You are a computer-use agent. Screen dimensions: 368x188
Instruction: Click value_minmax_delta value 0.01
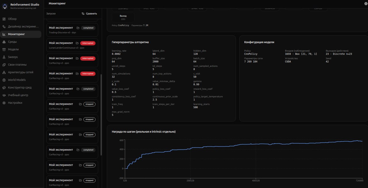pyautogui.click(x=156, y=85)
